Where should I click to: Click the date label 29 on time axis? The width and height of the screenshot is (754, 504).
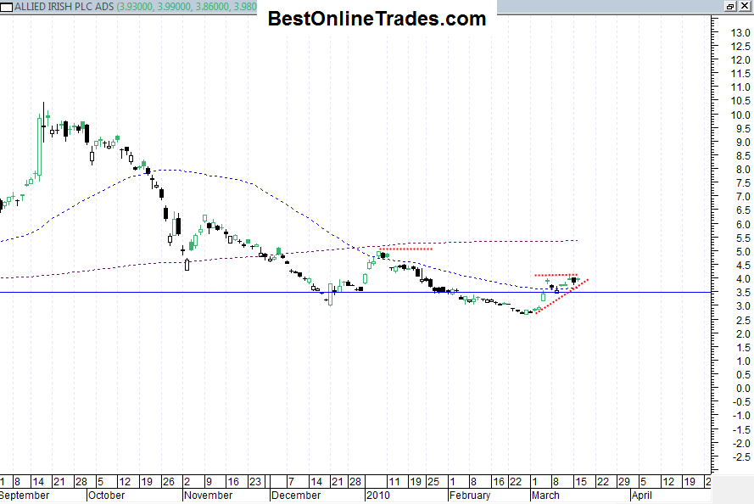coord(623,482)
